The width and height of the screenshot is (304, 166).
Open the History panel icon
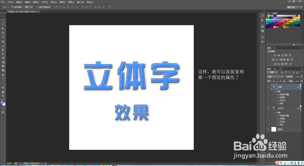tap(263, 16)
